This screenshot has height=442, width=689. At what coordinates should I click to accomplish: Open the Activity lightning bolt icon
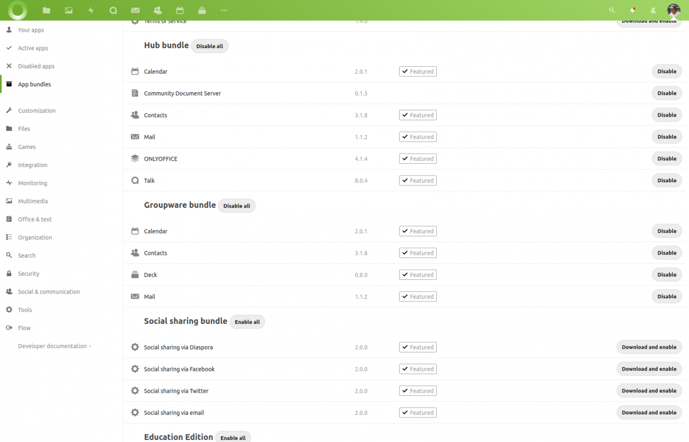coord(91,10)
